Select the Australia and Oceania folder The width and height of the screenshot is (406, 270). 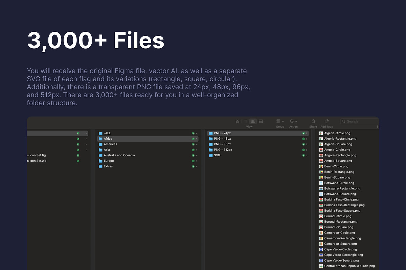pos(119,155)
